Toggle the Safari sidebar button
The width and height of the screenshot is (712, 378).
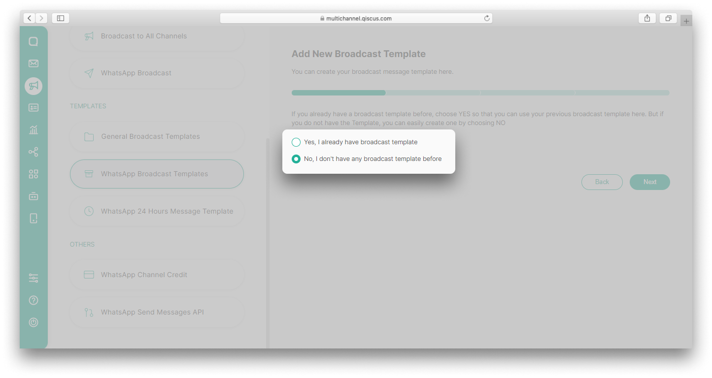point(61,18)
